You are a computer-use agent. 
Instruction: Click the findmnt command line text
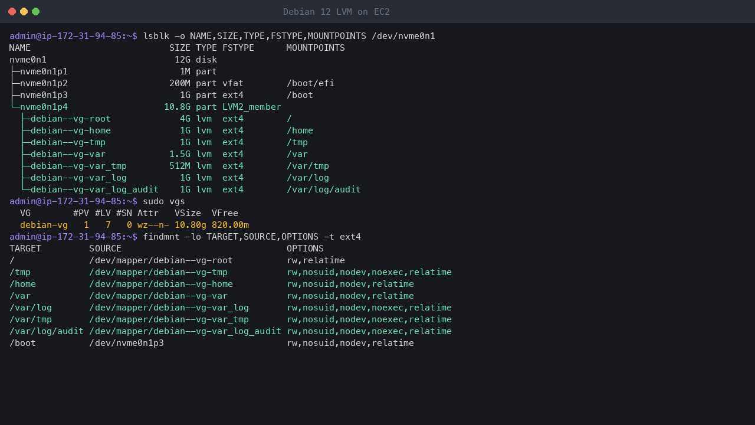coord(252,237)
